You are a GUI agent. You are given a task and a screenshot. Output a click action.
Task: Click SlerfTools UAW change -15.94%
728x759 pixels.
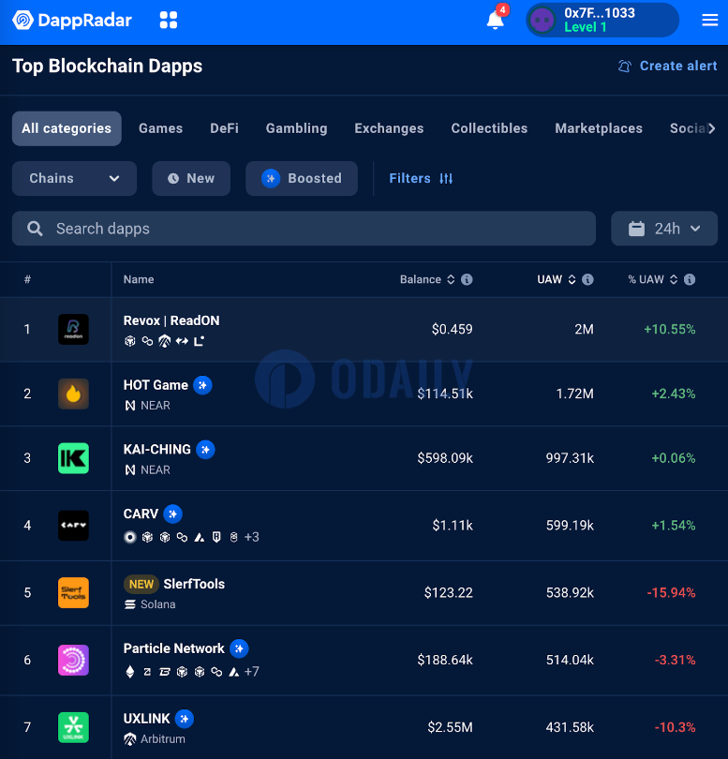point(671,593)
